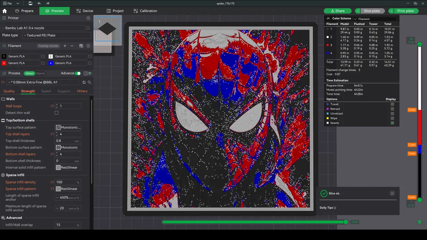The height and width of the screenshot is (240, 427).
Task: Disable the Seams display checkbox
Action: (x=392, y=123)
